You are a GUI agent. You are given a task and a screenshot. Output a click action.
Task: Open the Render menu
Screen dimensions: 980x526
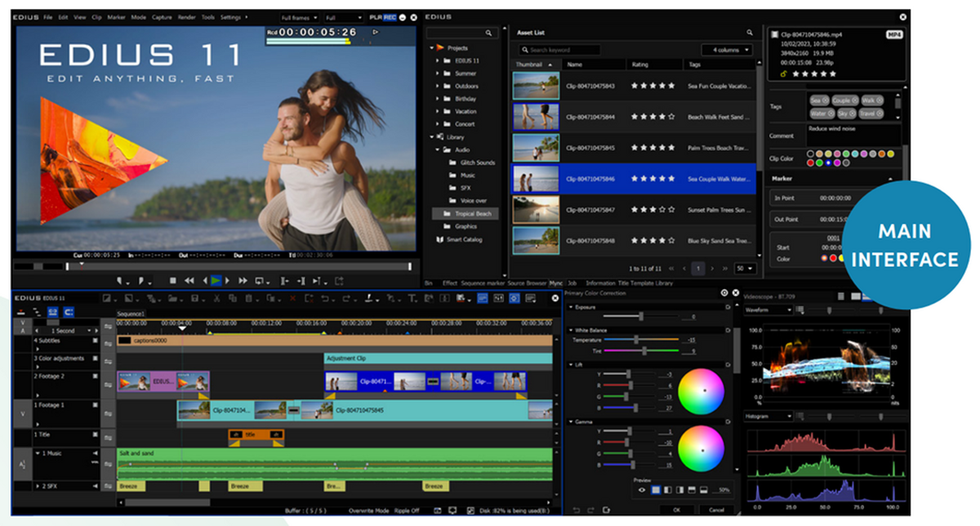point(185,16)
